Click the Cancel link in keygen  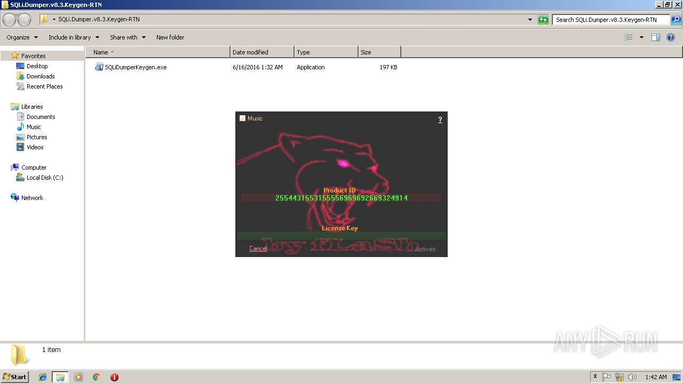(x=258, y=249)
